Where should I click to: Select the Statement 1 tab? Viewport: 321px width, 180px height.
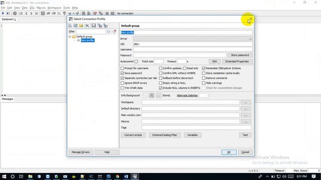coord(9,19)
